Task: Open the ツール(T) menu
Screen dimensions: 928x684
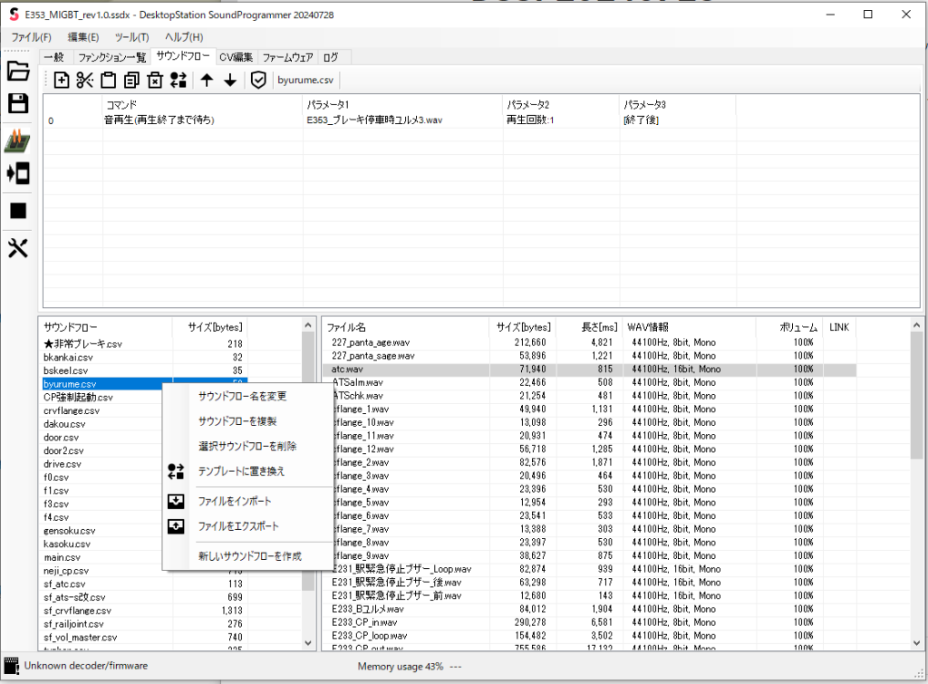Action: click(x=131, y=37)
